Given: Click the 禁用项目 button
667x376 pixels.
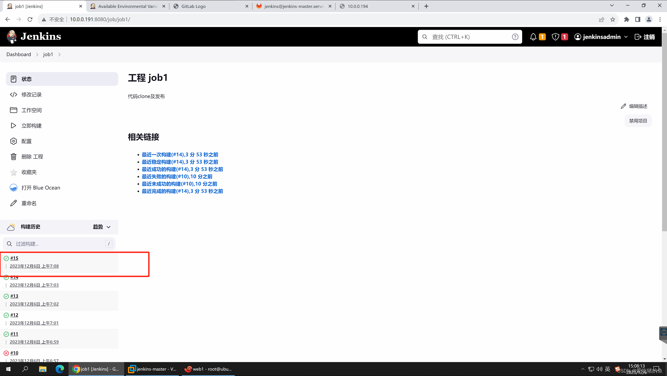Looking at the screenshot, I should click(638, 121).
